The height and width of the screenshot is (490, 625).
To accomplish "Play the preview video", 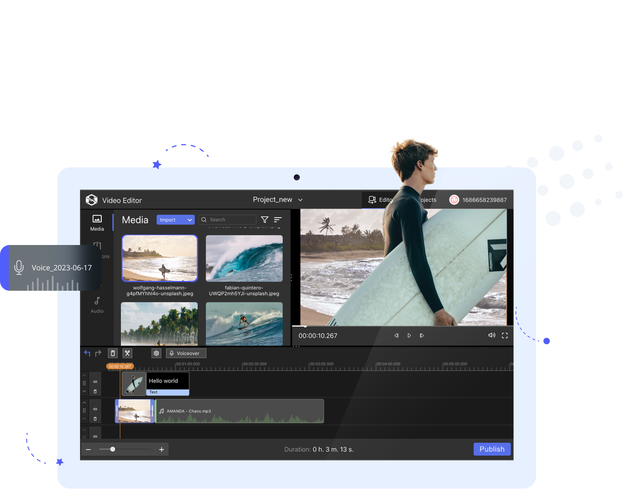I will click(x=409, y=336).
